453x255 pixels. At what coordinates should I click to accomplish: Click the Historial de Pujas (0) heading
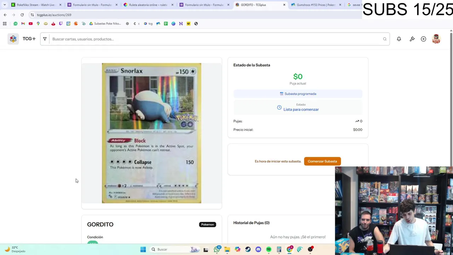tap(251, 223)
